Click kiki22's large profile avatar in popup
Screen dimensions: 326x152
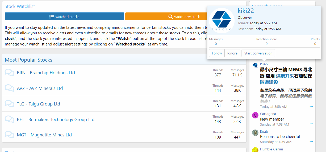pyautogui.click(x=221, y=21)
